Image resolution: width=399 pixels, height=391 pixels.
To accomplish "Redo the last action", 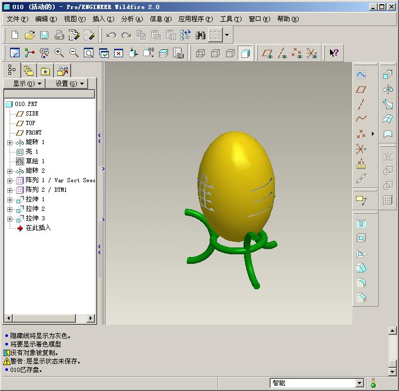I will (126, 35).
